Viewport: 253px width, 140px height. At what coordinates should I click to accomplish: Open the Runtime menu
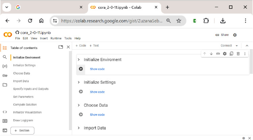tap(56, 38)
